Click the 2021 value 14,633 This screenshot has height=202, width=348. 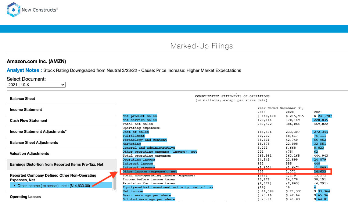(320, 172)
